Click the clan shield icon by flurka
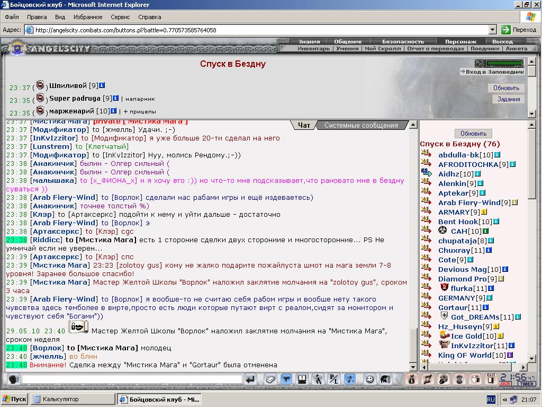This screenshot has width=542, height=407. 444,287
